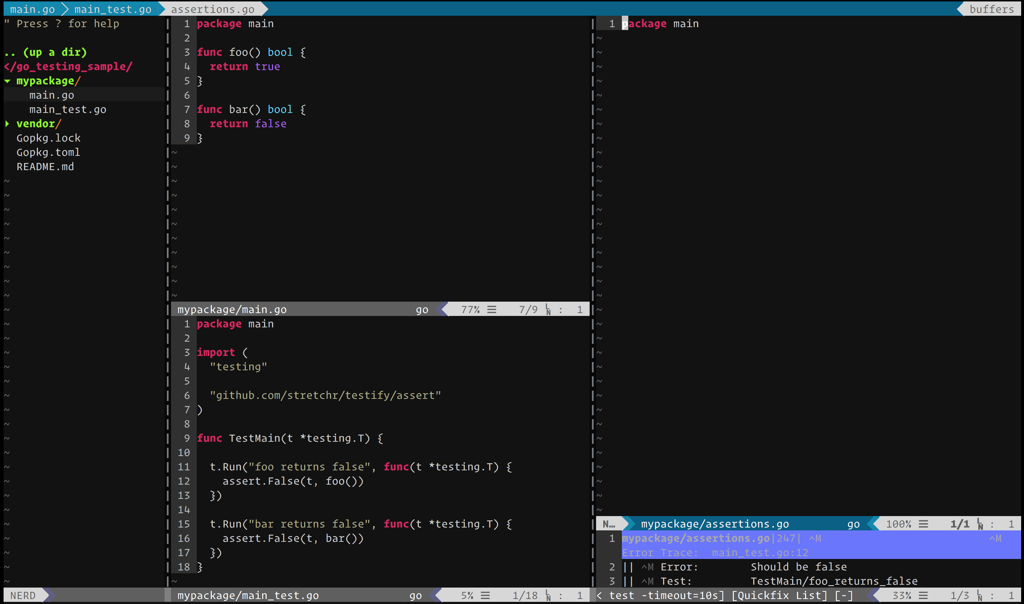Click the go filetype label in main_test.go statusline
This screenshot has height=604, width=1024.
point(416,595)
